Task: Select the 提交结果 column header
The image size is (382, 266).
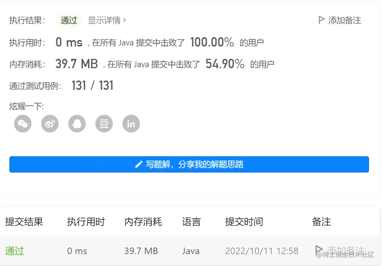Action: (24, 222)
